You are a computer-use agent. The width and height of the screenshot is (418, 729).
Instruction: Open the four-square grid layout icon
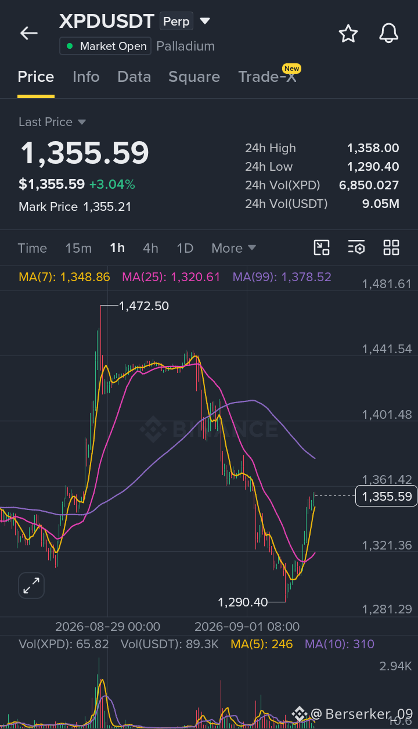coord(391,247)
